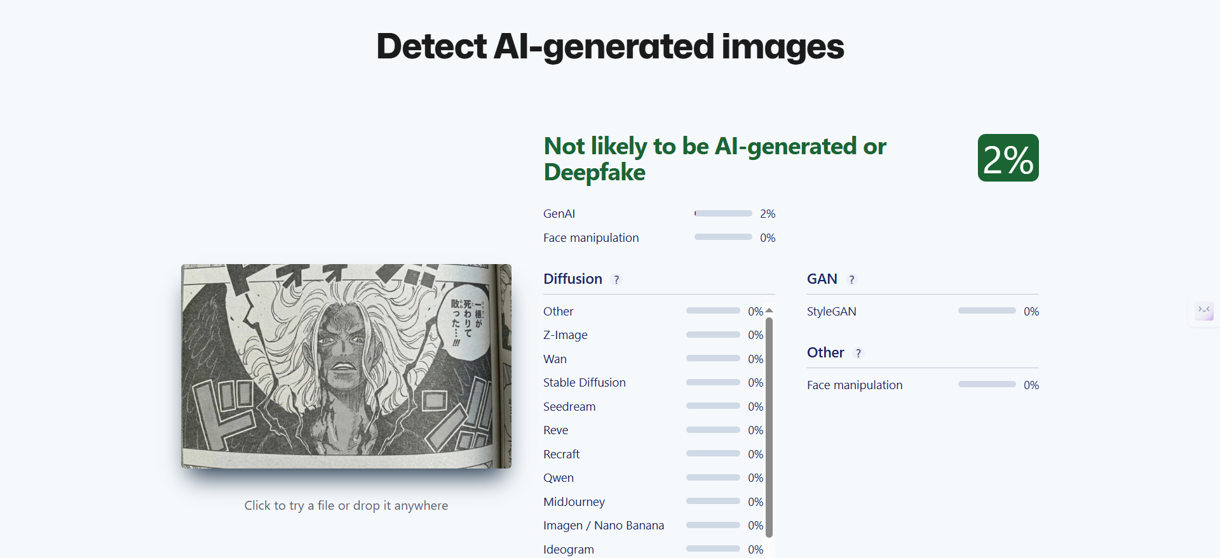Select the Imagen / Nano Banana row
Screen dimensions: 1220x558
point(653,525)
